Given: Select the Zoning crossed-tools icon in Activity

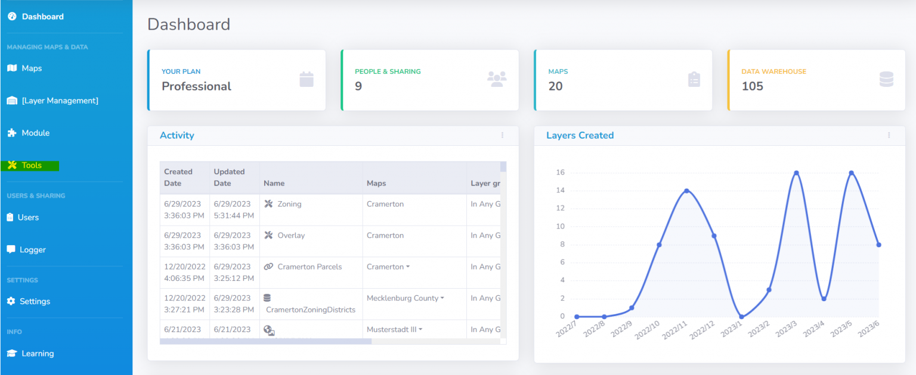Looking at the screenshot, I should coord(269,203).
